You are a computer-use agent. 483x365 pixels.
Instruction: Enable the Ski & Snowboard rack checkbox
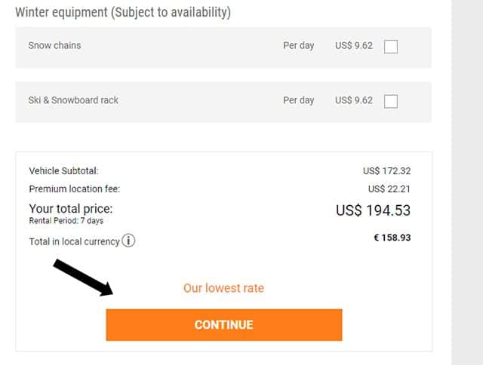point(391,101)
